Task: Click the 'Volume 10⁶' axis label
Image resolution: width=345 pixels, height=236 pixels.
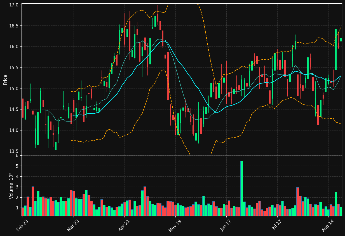Action: pos(11,186)
